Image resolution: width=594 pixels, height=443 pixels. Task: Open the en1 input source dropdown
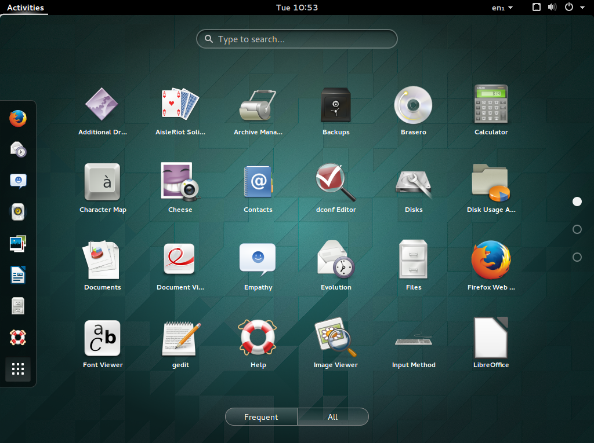coord(502,8)
